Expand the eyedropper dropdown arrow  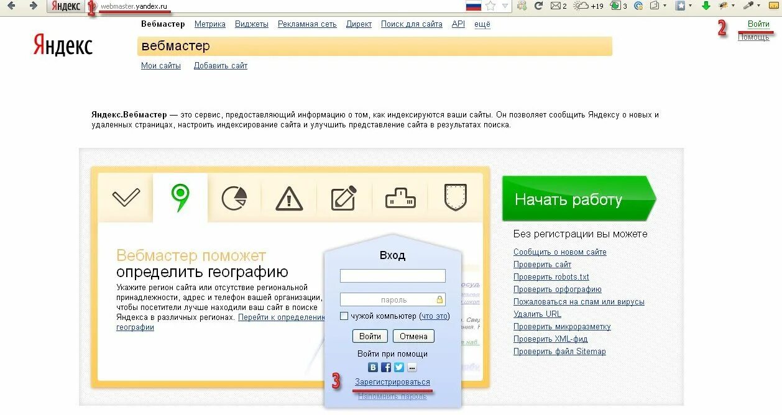[758, 6]
